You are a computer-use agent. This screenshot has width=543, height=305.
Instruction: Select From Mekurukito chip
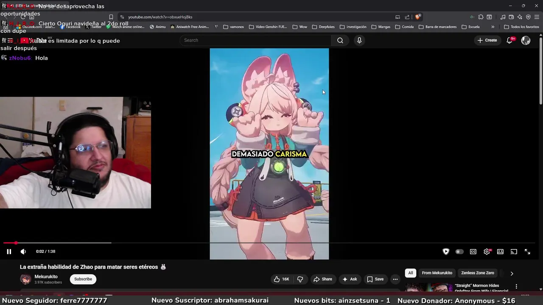click(437, 273)
